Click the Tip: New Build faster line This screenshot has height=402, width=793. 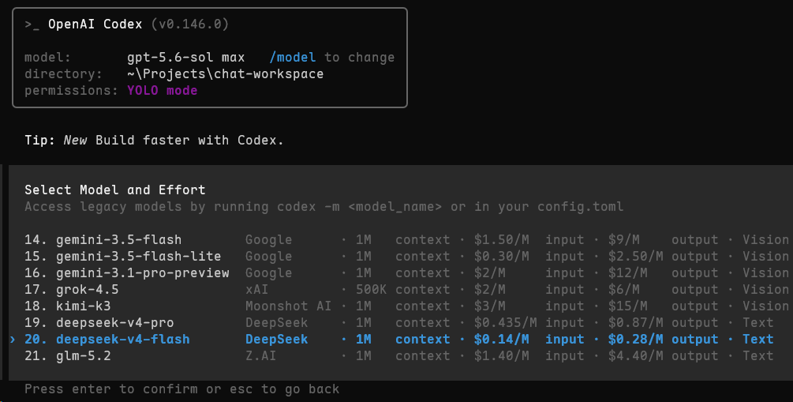[x=154, y=141]
